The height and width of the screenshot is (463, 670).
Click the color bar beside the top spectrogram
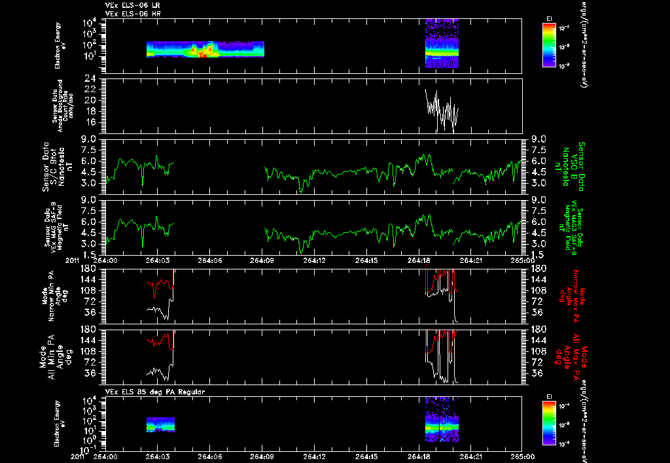[549, 45]
